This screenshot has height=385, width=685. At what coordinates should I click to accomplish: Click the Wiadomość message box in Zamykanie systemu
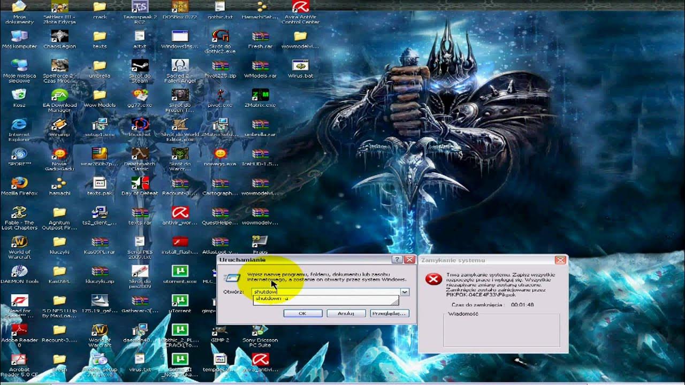point(502,331)
